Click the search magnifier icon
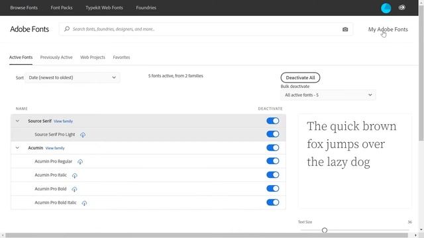The height and width of the screenshot is (238, 424). [67, 29]
